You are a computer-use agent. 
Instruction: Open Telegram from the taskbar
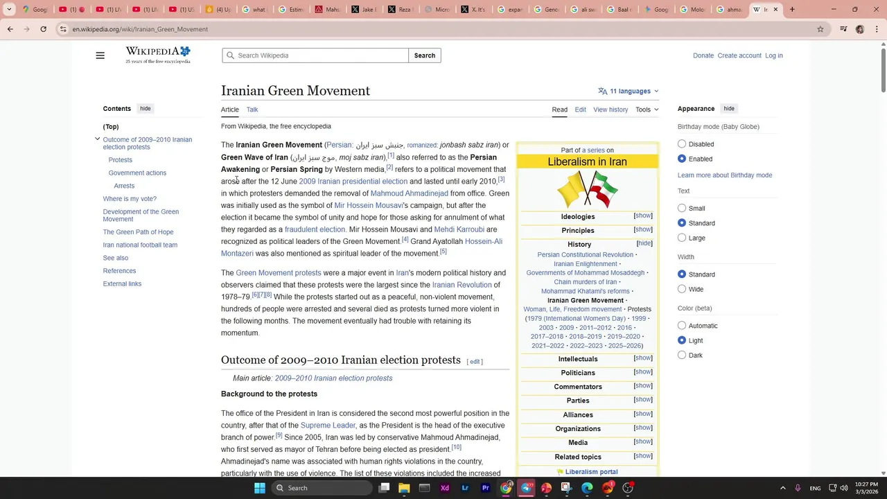(526, 488)
